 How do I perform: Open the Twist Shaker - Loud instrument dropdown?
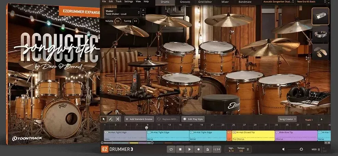122,12
